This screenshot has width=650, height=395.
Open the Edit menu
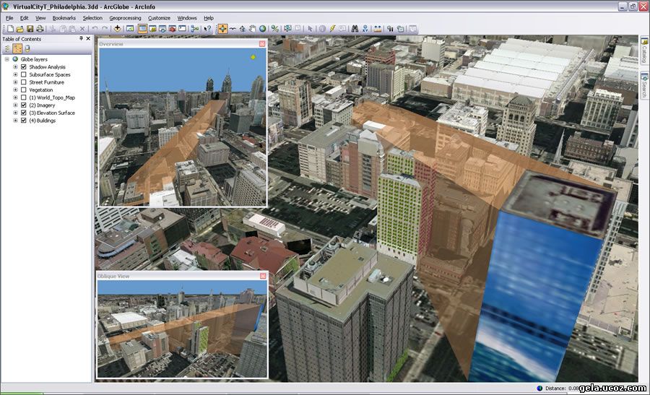(24, 18)
